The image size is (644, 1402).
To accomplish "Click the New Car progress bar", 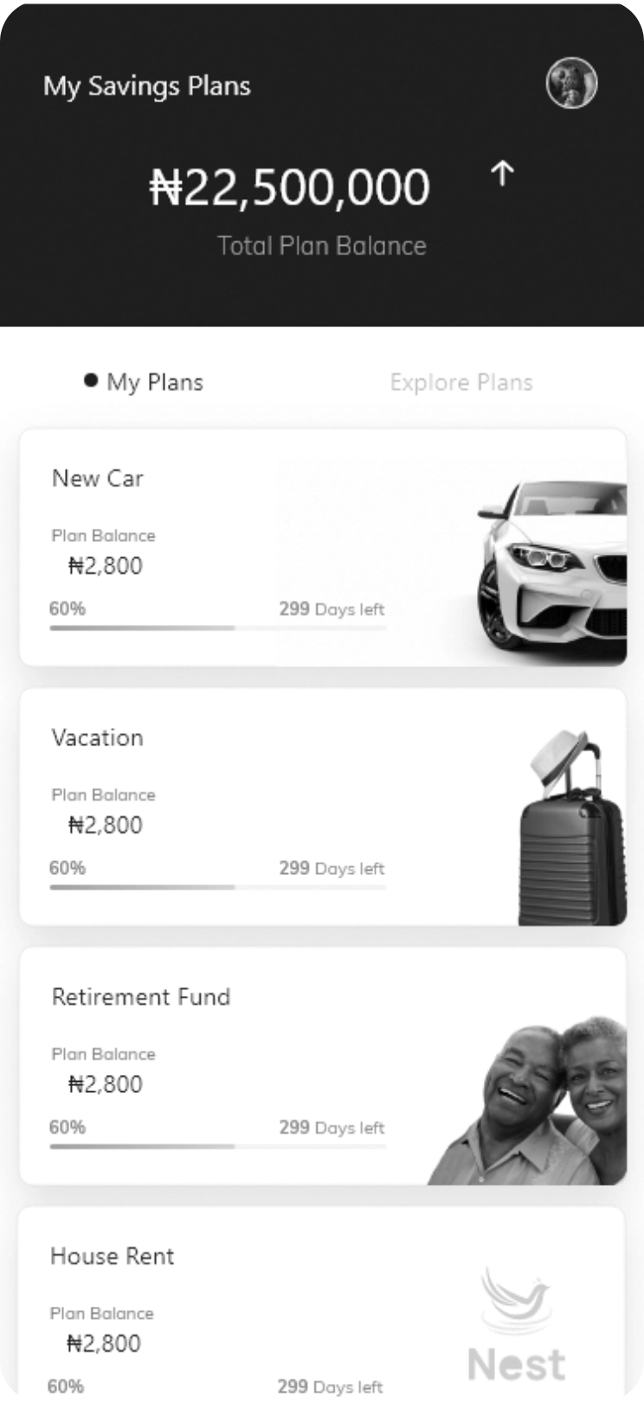I will pyautogui.click(x=217, y=627).
